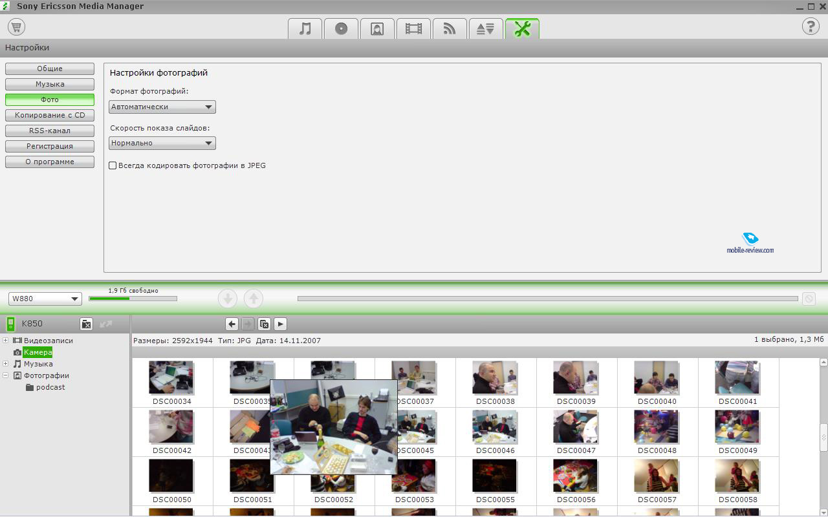Select the wrench settings tab
This screenshot has width=828, height=517.
tap(522, 28)
